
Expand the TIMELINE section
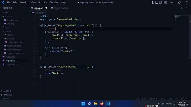click(x=7, y=95)
